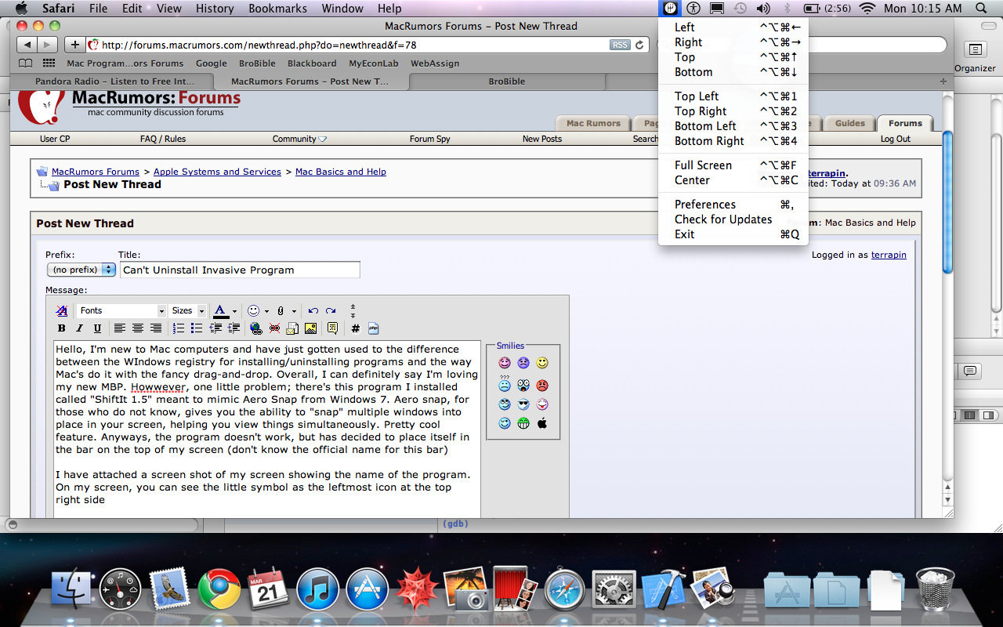Wrap selection in PHP tags
Image resolution: width=1003 pixels, height=627 pixels.
click(373, 328)
